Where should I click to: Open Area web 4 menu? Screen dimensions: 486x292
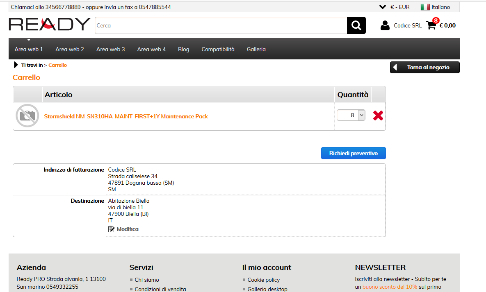[152, 49]
